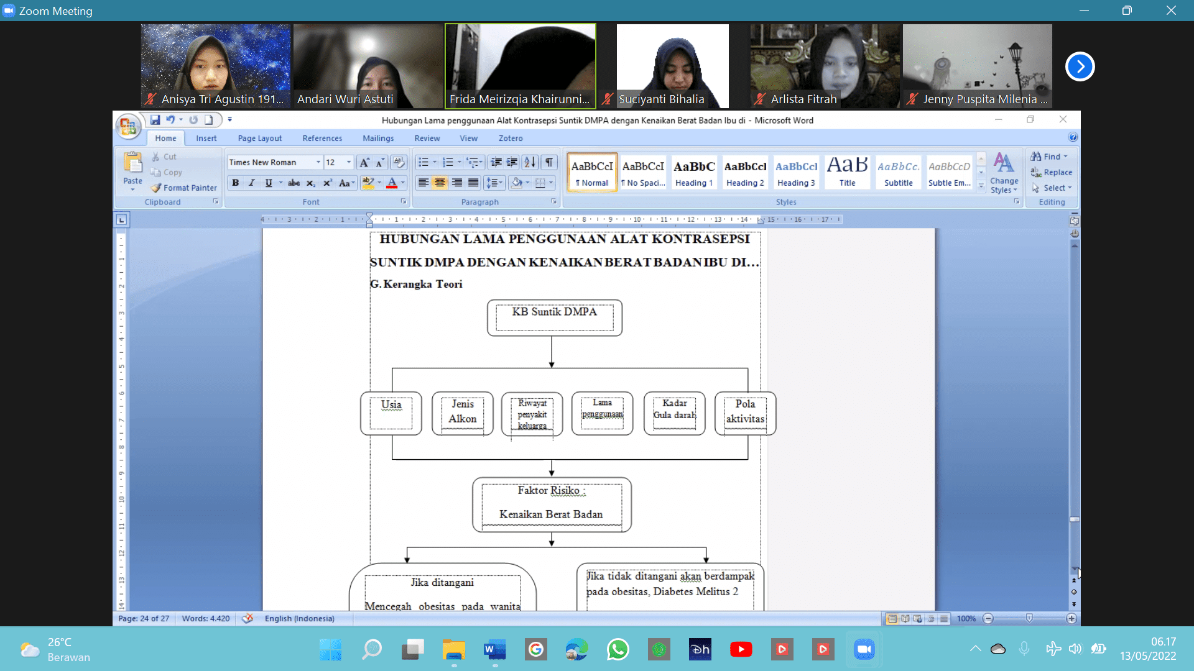
Task: Click the Underline formatting icon
Action: point(267,183)
